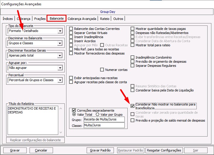Open the Cobrança tab

tap(23, 19)
